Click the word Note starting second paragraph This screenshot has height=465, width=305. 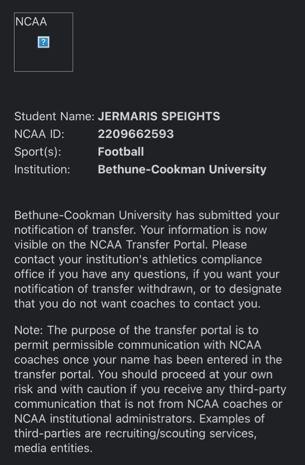click(29, 331)
